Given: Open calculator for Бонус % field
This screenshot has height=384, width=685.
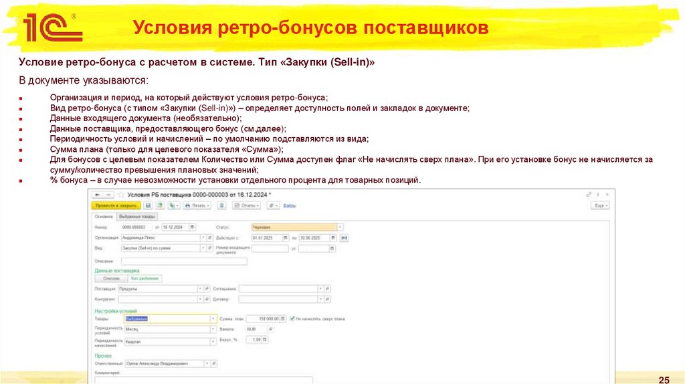Looking at the screenshot, I should (x=264, y=339).
